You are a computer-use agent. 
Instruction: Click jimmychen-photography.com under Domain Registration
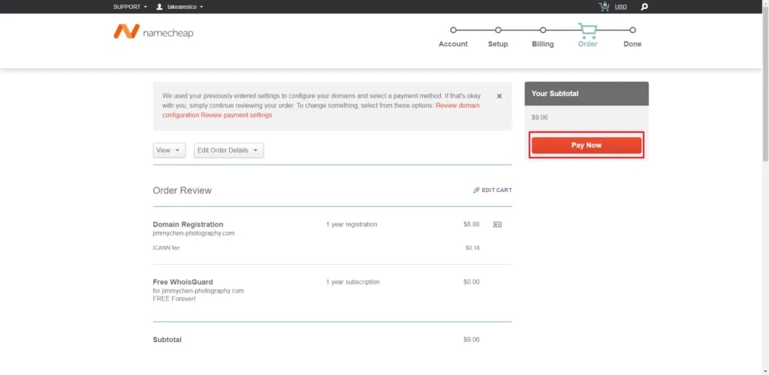click(x=194, y=233)
